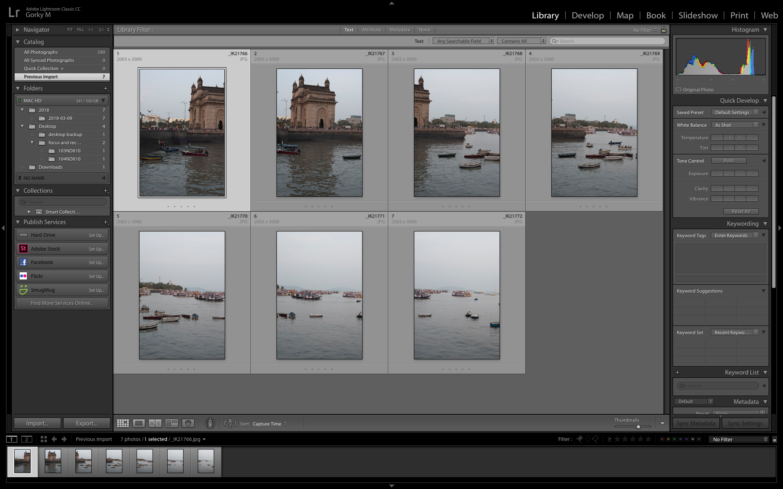Open People view face icon

pos(188,423)
